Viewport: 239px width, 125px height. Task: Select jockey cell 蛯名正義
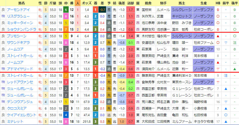click(x=163, y=102)
